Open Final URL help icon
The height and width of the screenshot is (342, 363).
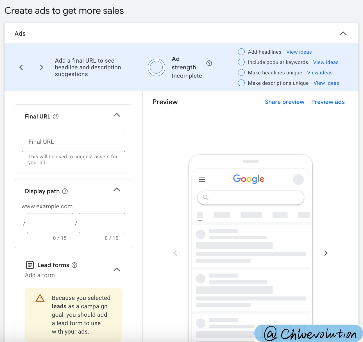(x=56, y=117)
